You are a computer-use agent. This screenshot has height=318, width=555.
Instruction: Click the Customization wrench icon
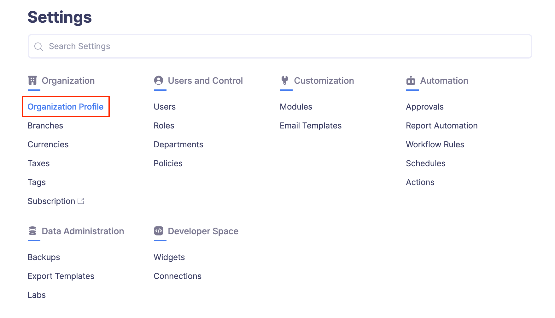[285, 80]
